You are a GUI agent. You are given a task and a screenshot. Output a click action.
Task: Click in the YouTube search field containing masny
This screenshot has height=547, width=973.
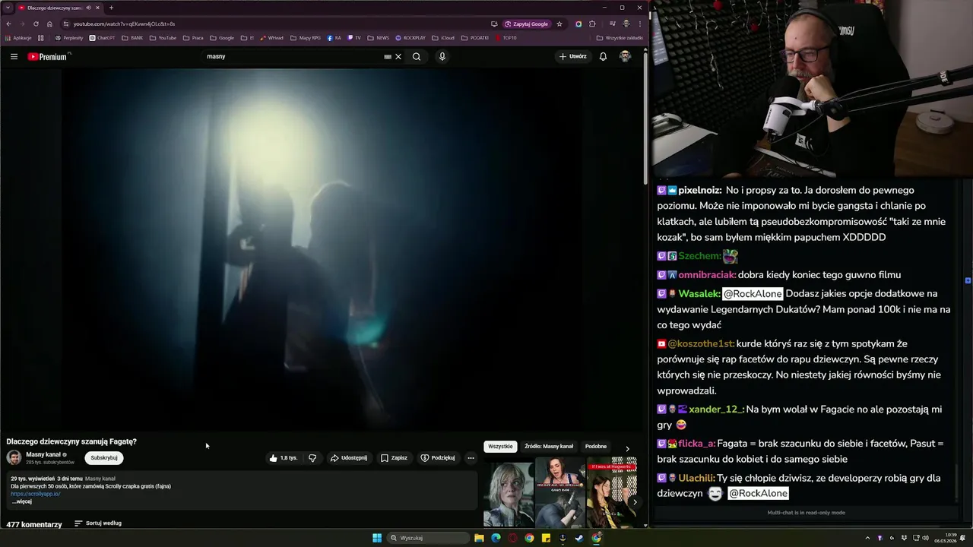[x=293, y=56]
